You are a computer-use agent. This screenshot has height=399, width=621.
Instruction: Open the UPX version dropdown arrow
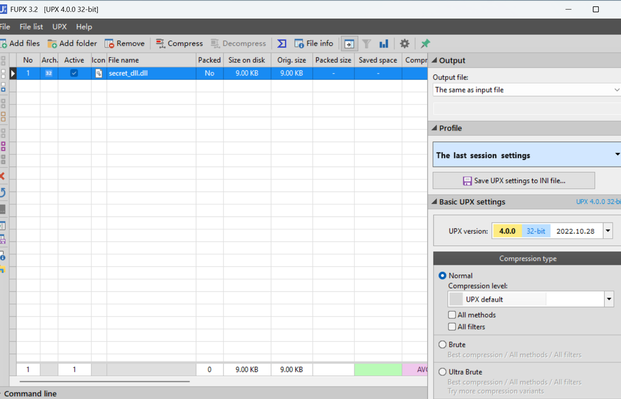pyautogui.click(x=608, y=231)
